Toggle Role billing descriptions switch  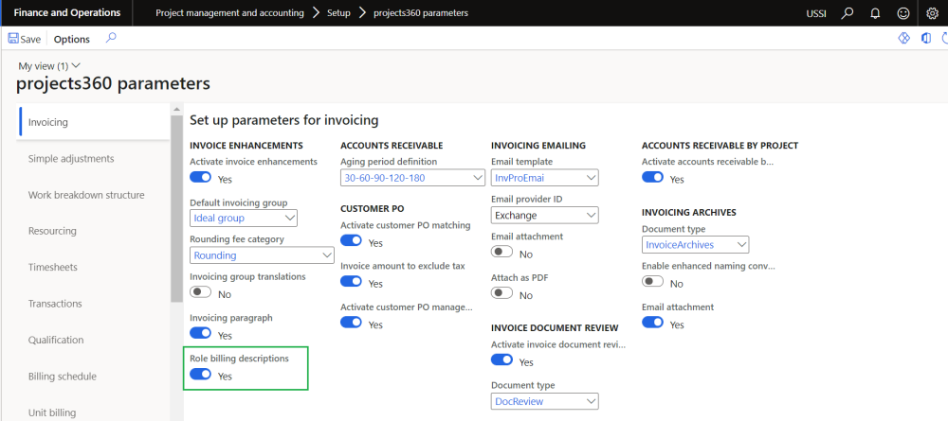tap(200, 375)
